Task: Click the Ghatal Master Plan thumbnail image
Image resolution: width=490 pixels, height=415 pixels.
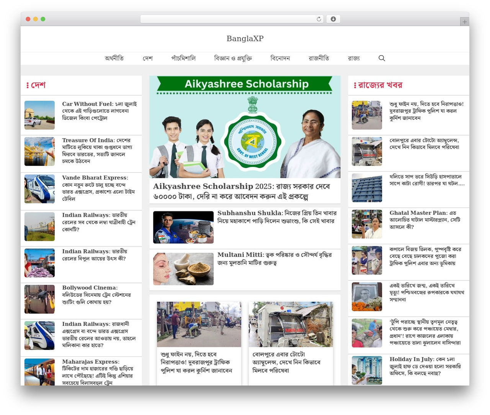Action: [x=367, y=224]
